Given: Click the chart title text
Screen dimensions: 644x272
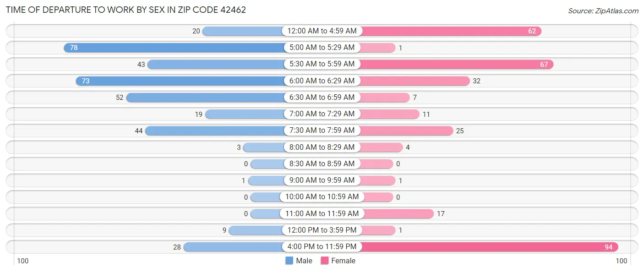Looking at the screenshot, I should pyautogui.click(x=126, y=10).
